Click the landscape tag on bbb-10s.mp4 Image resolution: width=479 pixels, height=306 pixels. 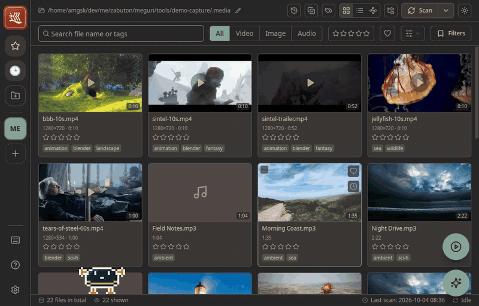coord(108,148)
